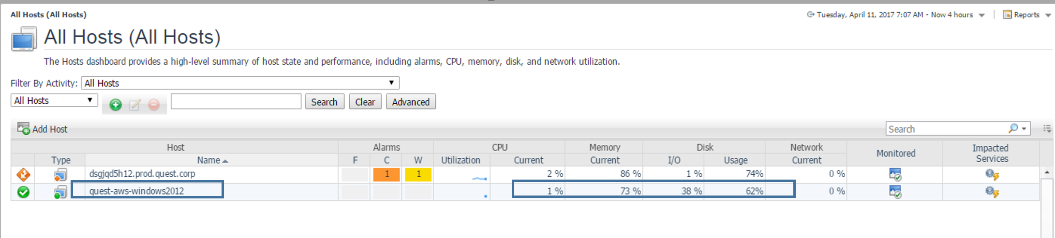The width and height of the screenshot is (1055, 238).
Task: Click the orange critical alarm count cell
Action: (x=386, y=174)
